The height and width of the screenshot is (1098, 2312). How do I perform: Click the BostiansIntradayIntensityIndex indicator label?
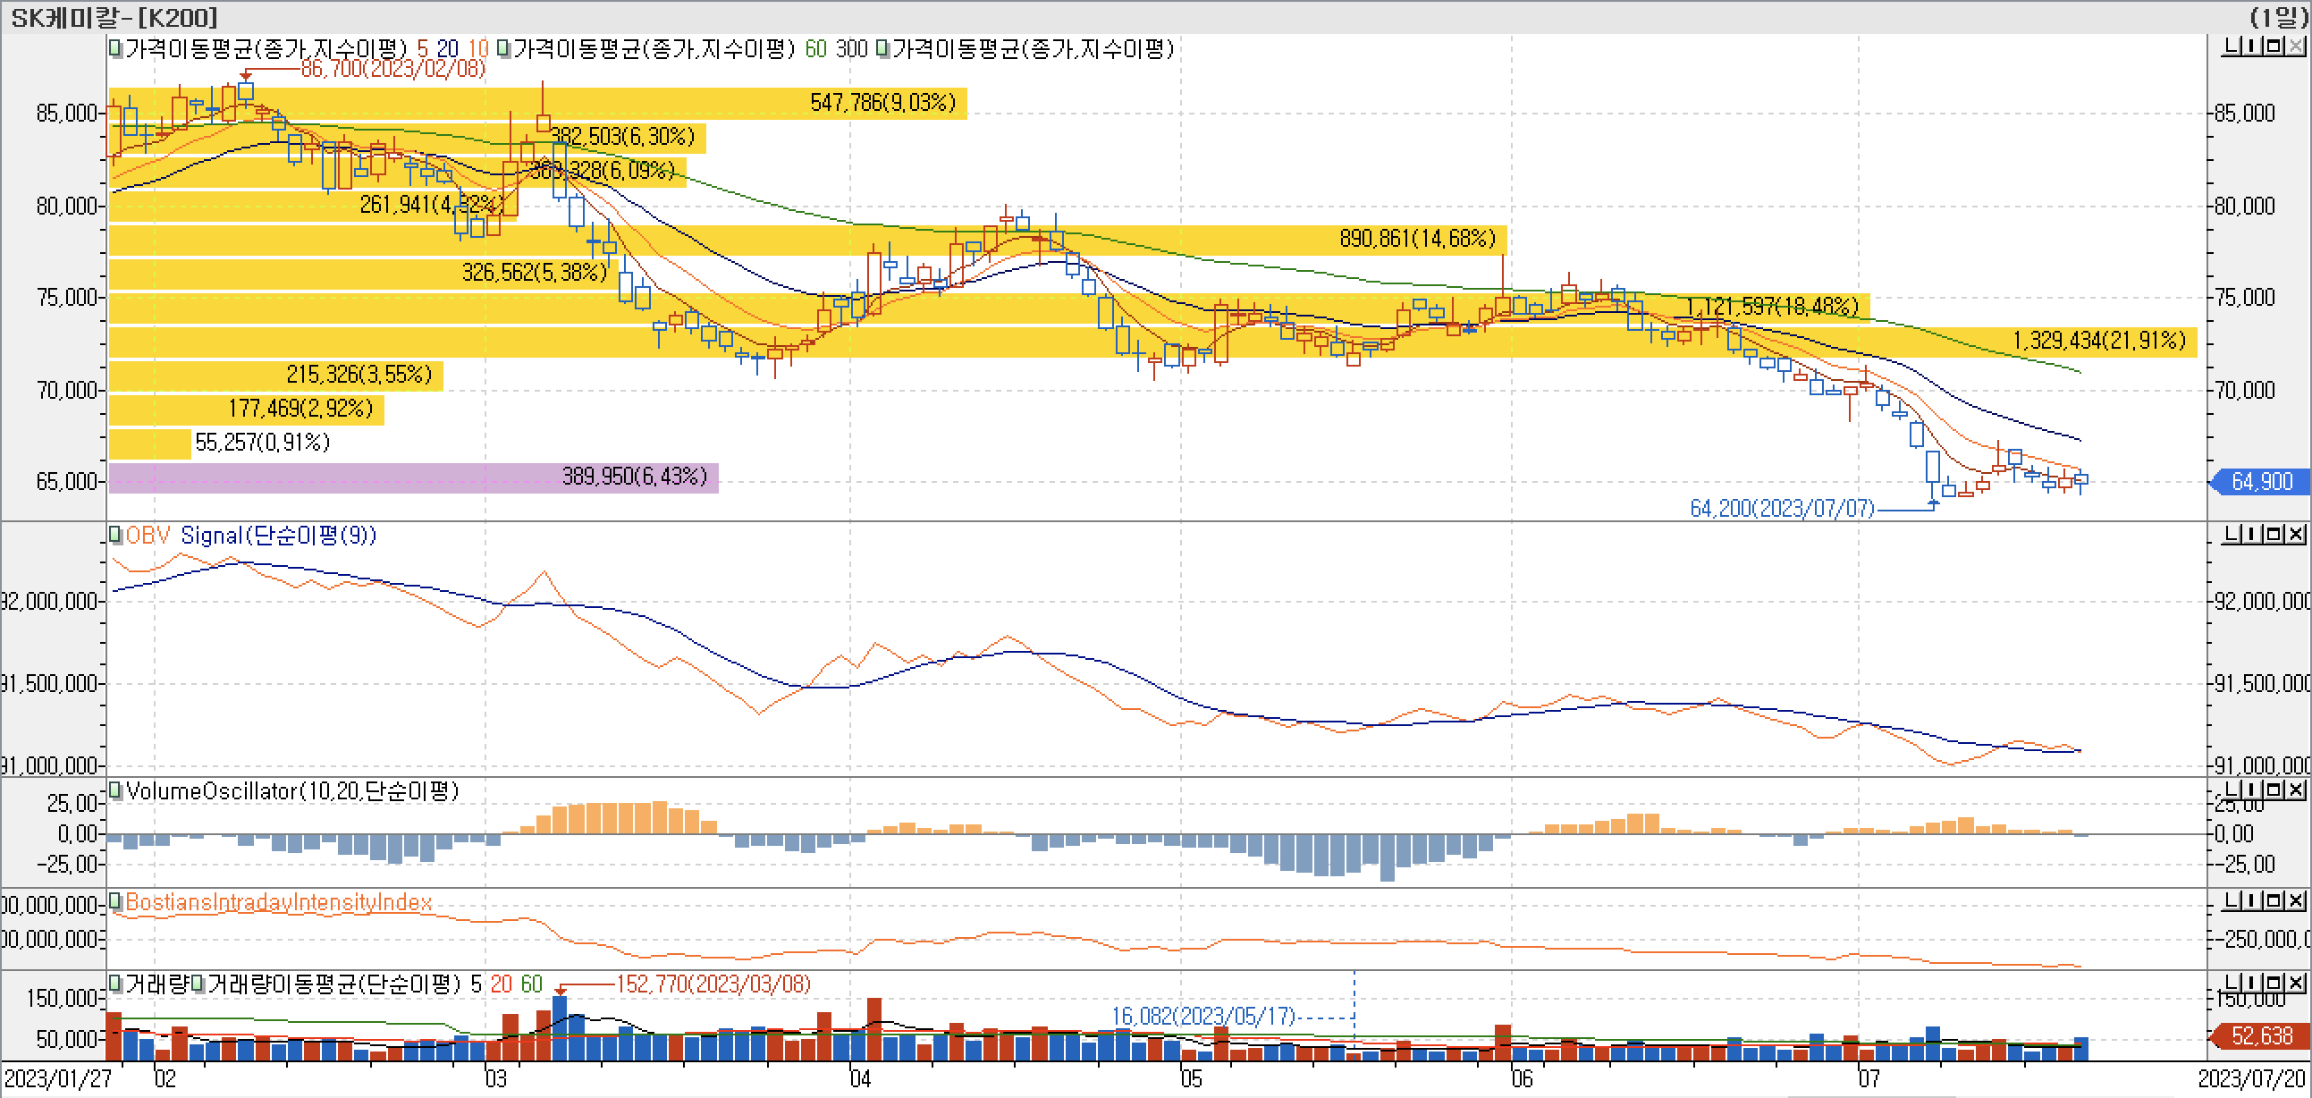coord(278,902)
